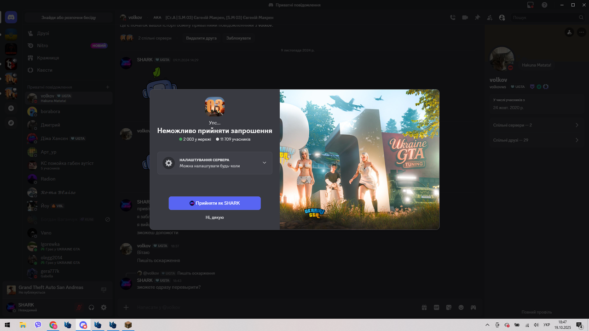Open the emoji picker
Viewport: 589px width, 331px height.
pos(461,307)
